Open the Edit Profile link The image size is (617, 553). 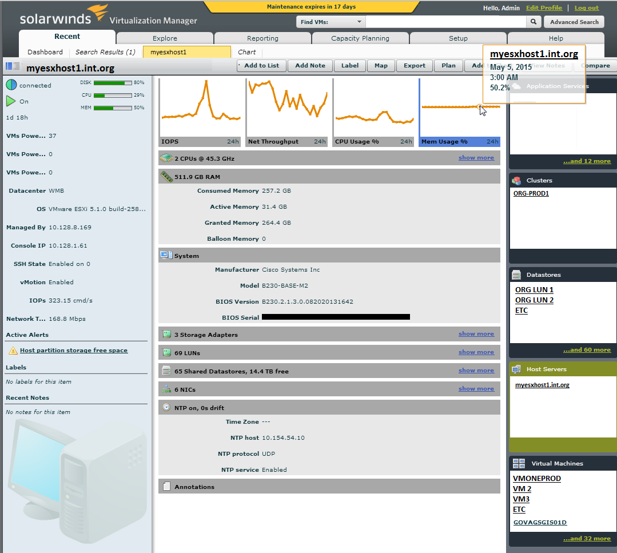coord(544,8)
